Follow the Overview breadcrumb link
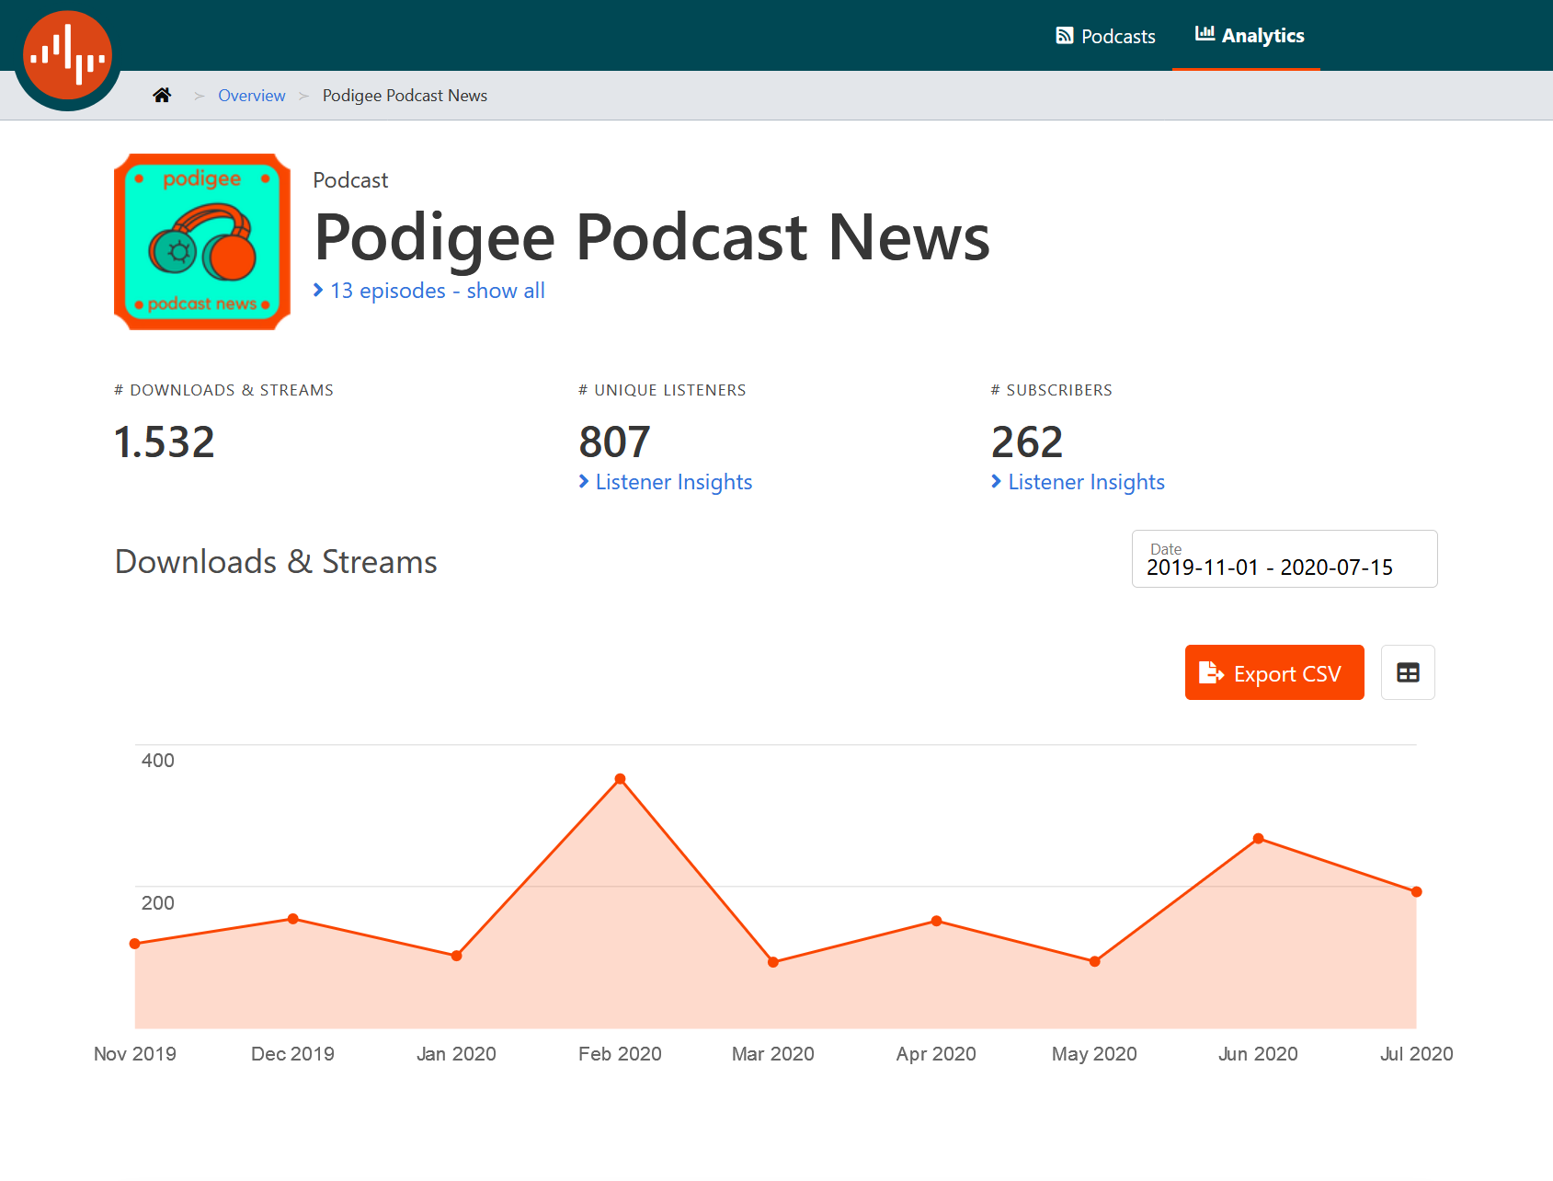The width and height of the screenshot is (1553, 1181). pos(251,96)
